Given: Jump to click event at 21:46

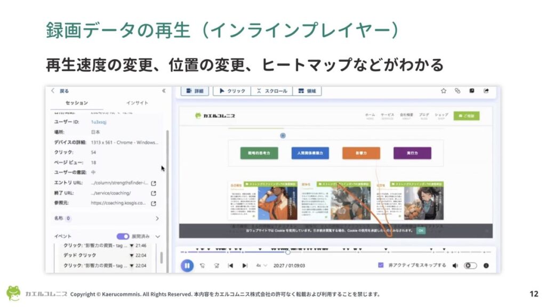Looking at the screenshot, I should [x=105, y=245].
